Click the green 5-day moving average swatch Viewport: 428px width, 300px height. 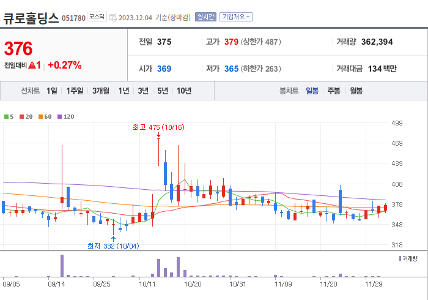6,117
